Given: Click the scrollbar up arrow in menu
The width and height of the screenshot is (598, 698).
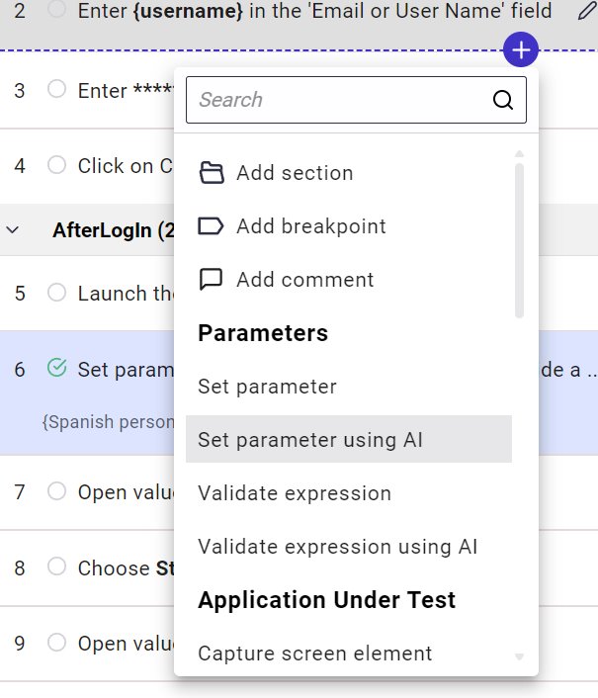Looking at the screenshot, I should click(519, 154).
